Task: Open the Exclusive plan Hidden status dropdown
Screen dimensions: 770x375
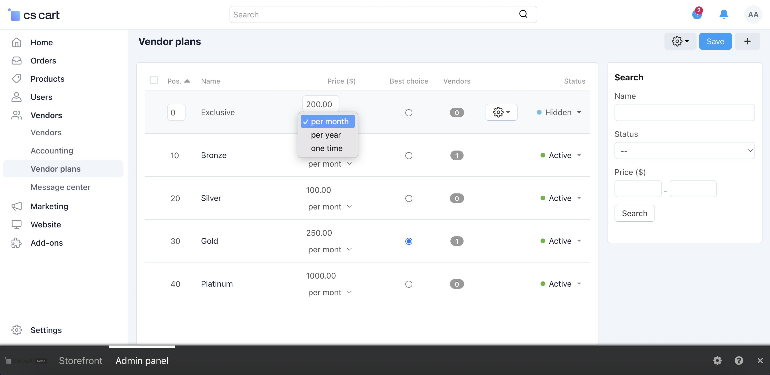Action: click(x=559, y=112)
